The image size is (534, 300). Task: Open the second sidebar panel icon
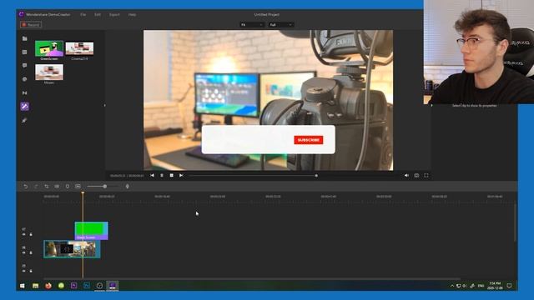(24, 52)
